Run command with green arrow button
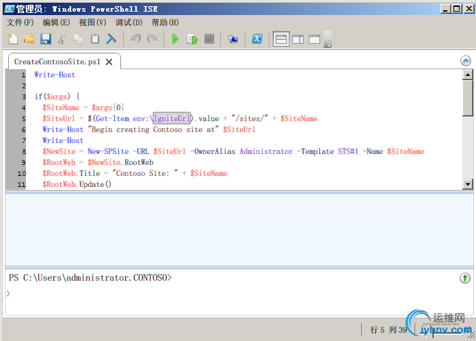Screen dimensions: 476x341 (465, 278)
